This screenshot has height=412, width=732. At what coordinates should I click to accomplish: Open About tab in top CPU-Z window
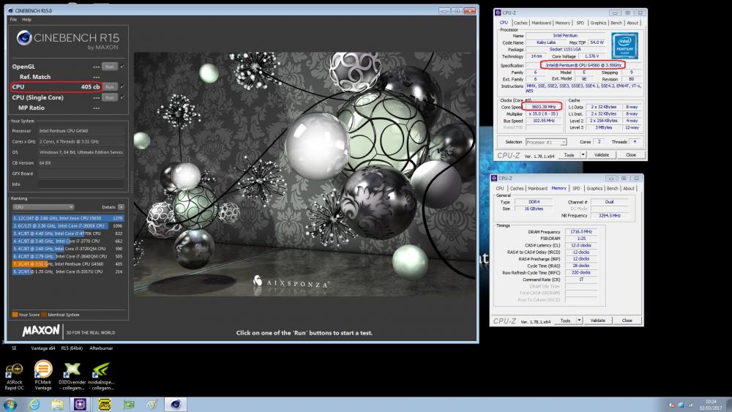[x=632, y=23]
